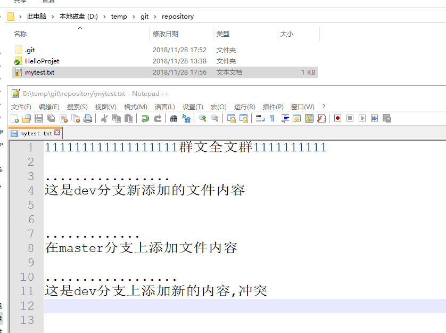Navigate to git folder breadcrumb
The image size is (446, 333).
144,17
